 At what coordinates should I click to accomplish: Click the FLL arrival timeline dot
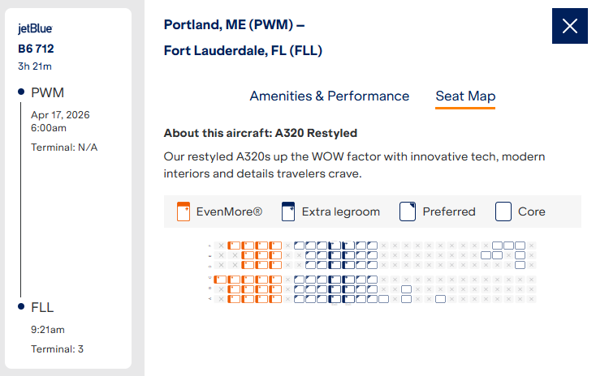coord(21,307)
